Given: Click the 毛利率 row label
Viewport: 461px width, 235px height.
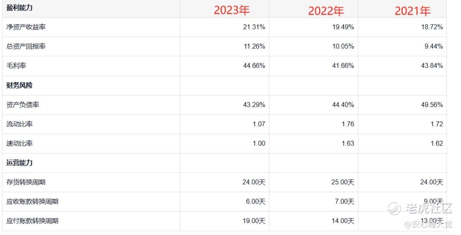Looking at the screenshot, I should 16,66.
